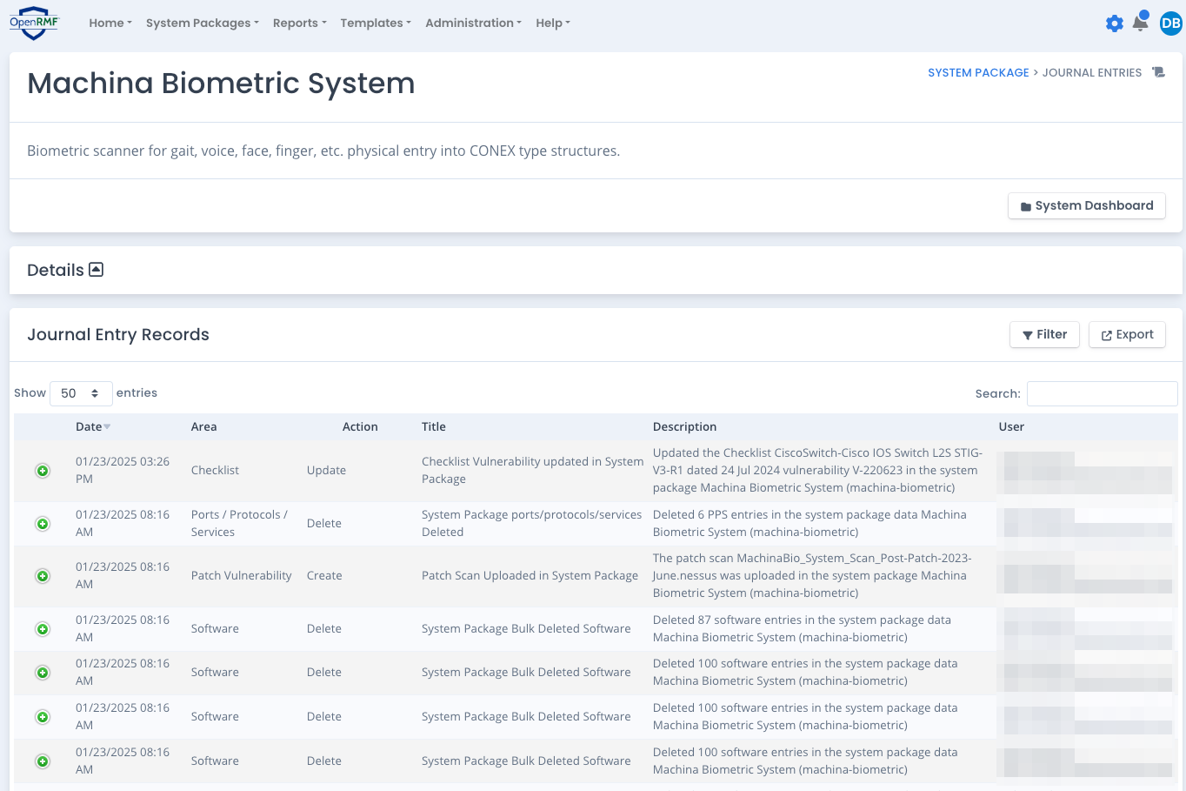Click the Filter button
This screenshot has height=791, width=1186.
pos(1044,334)
